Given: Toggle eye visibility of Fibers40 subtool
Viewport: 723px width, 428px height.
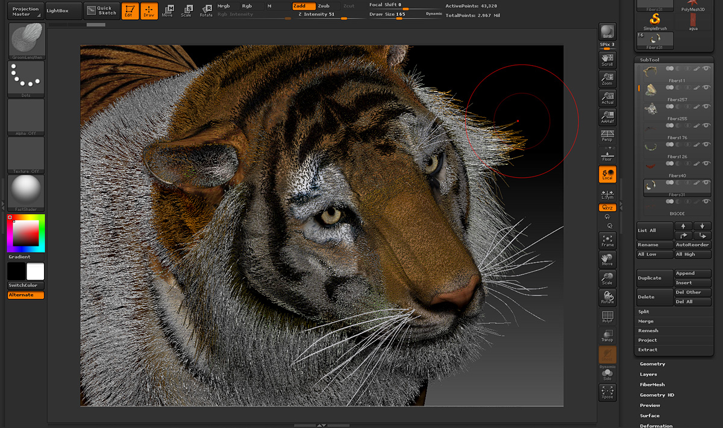Looking at the screenshot, I should (x=706, y=164).
